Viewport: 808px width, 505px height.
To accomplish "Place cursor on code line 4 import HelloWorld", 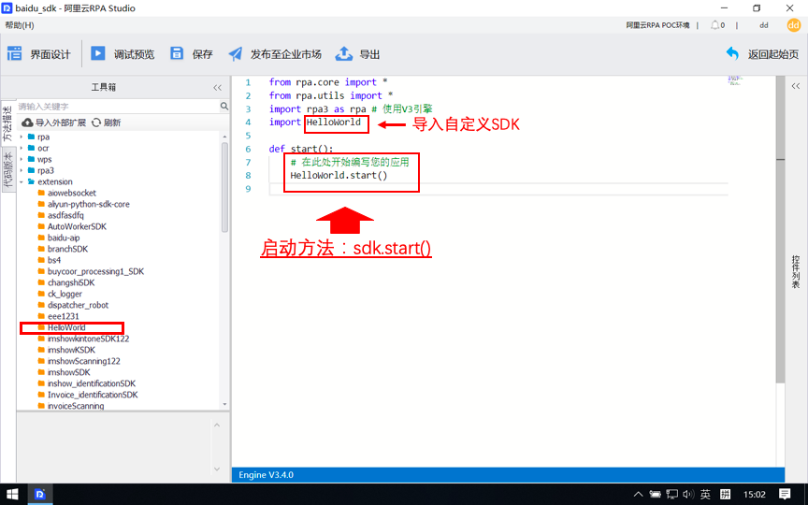I will click(315, 123).
